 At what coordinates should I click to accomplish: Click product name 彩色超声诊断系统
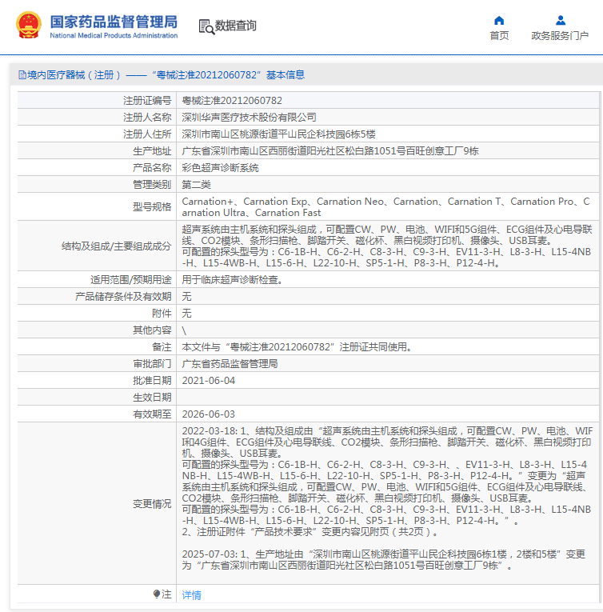click(x=220, y=168)
